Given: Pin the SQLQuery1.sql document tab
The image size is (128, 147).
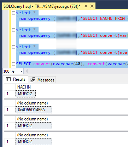Looking at the screenshot, I should (85, 6).
